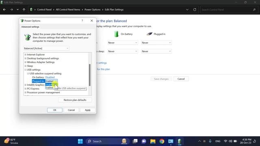
Task: Go up one folder level
Action: (24, 10)
